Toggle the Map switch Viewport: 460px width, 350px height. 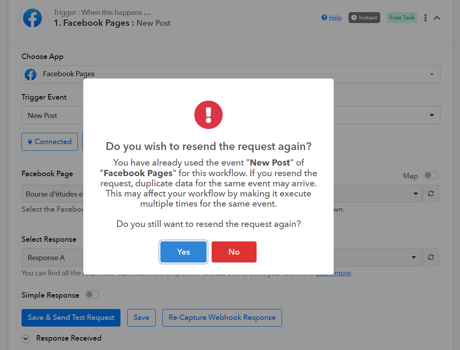431,176
